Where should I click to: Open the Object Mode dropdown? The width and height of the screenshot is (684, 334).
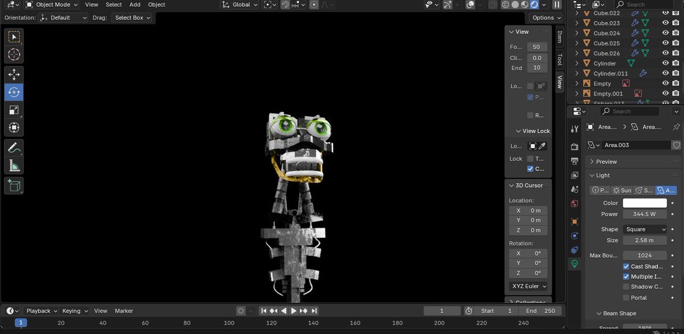(x=51, y=5)
